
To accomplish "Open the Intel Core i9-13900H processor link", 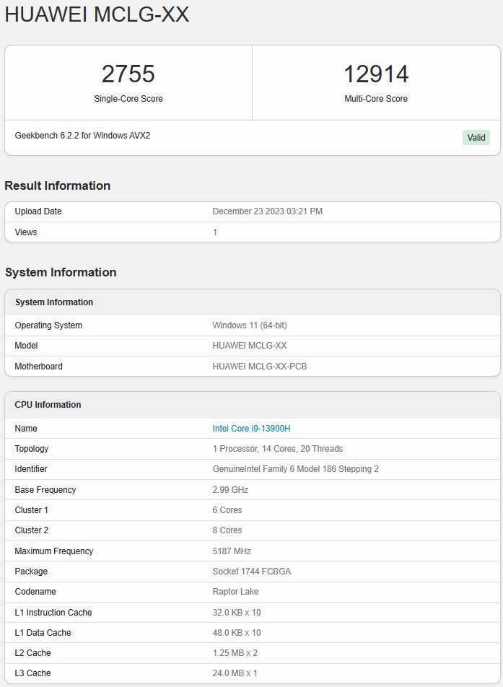I will click(x=251, y=429).
